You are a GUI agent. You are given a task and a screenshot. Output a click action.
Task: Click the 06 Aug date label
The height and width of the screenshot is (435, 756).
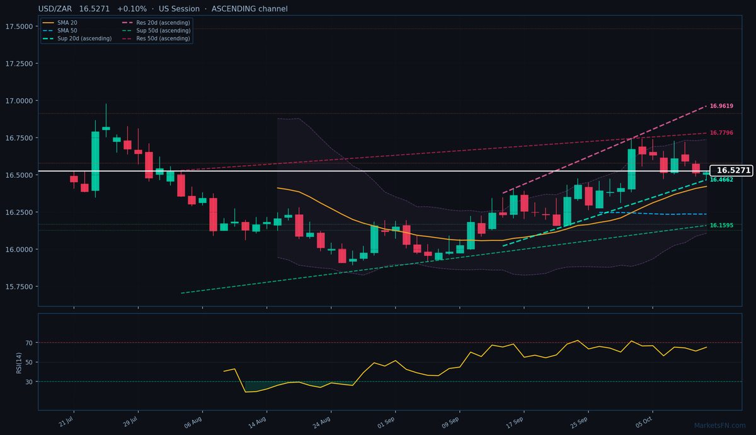[193, 421]
